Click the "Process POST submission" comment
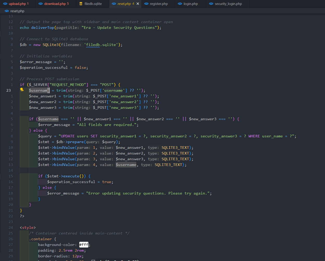Image resolution: width=325 pixels, height=261 pixels. pyautogui.click(x=49, y=79)
